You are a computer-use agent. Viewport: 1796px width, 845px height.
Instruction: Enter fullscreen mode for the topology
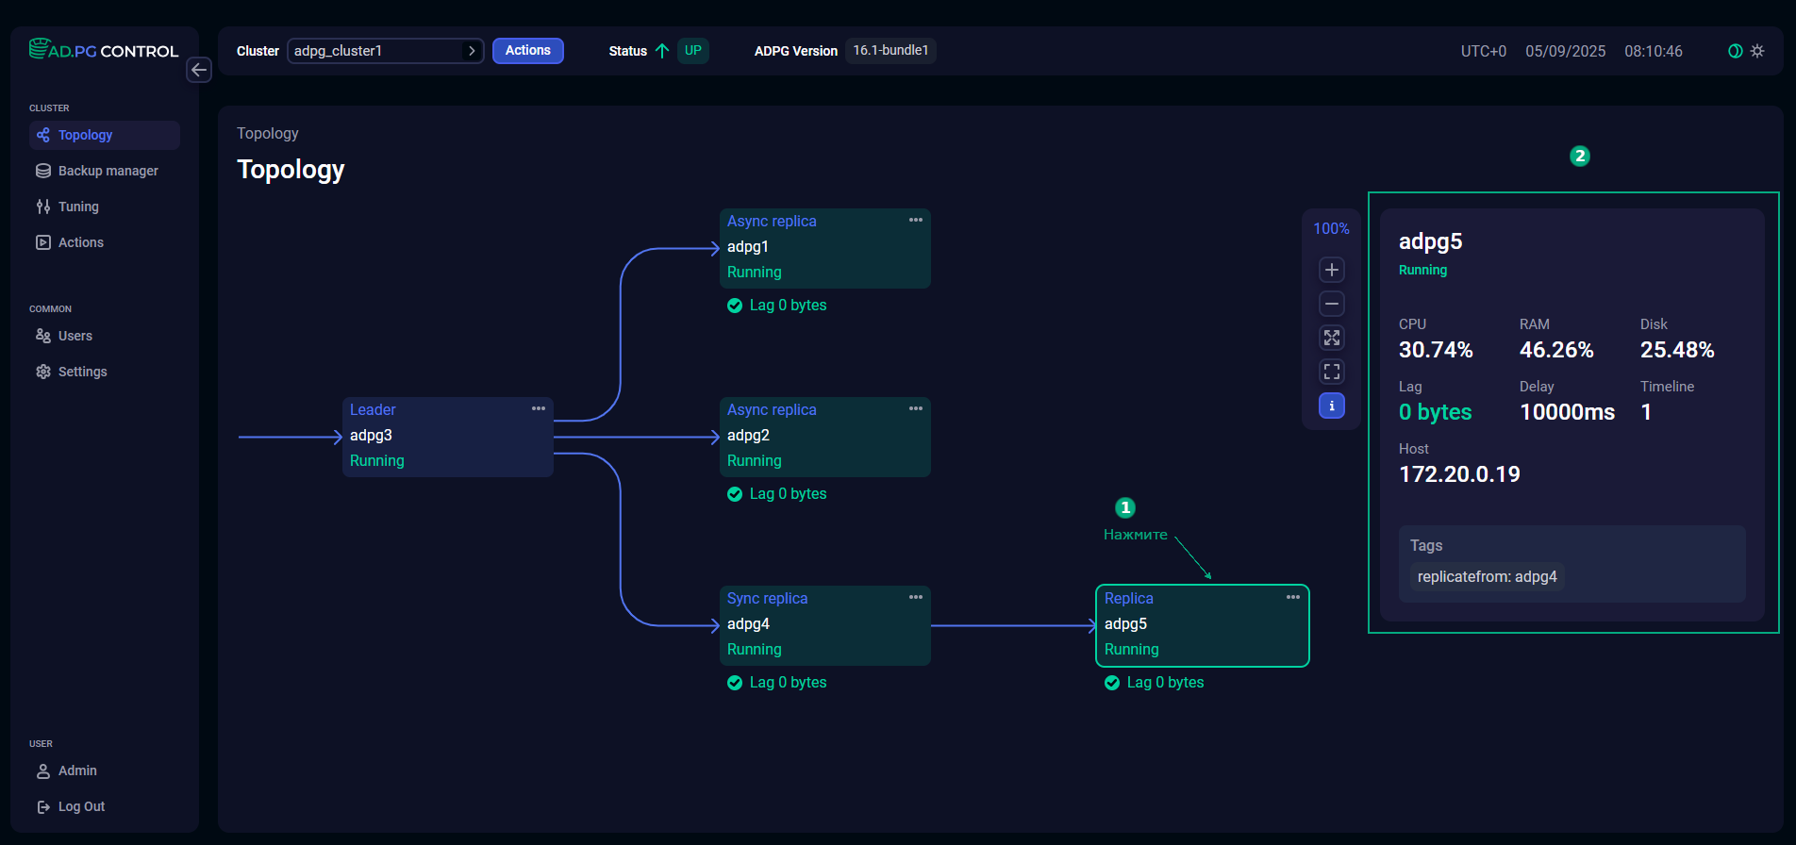1331,372
